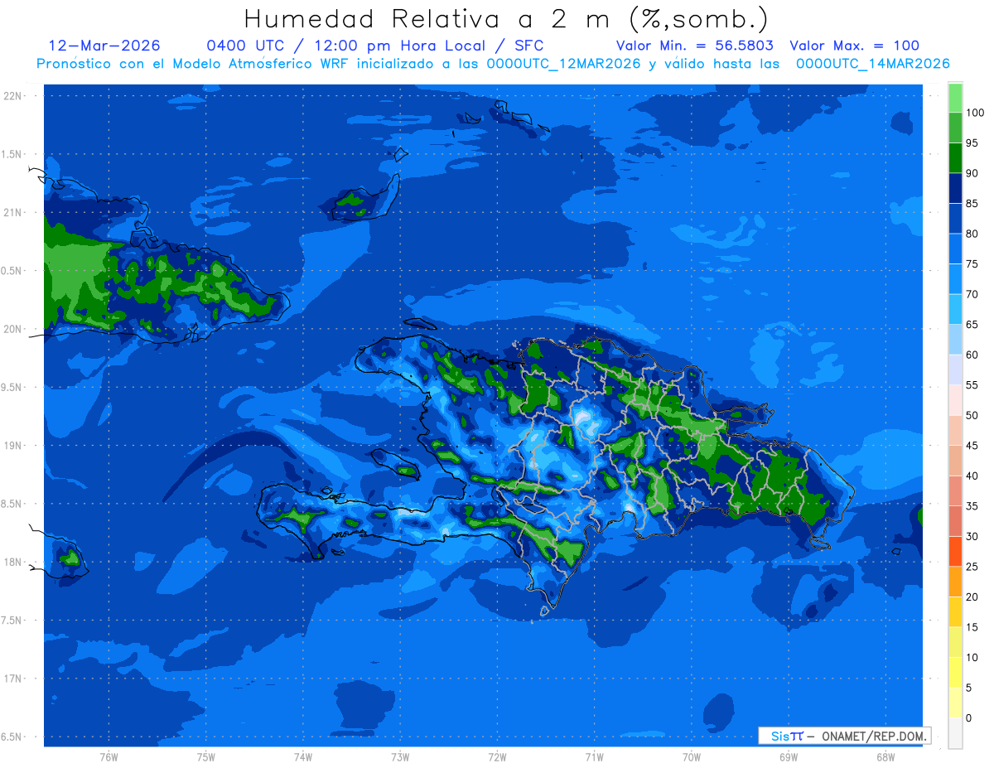Click the "22N" latitude label
Viewport: 994px width, 768px height.
pyautogui.click(x=13, y=96)
